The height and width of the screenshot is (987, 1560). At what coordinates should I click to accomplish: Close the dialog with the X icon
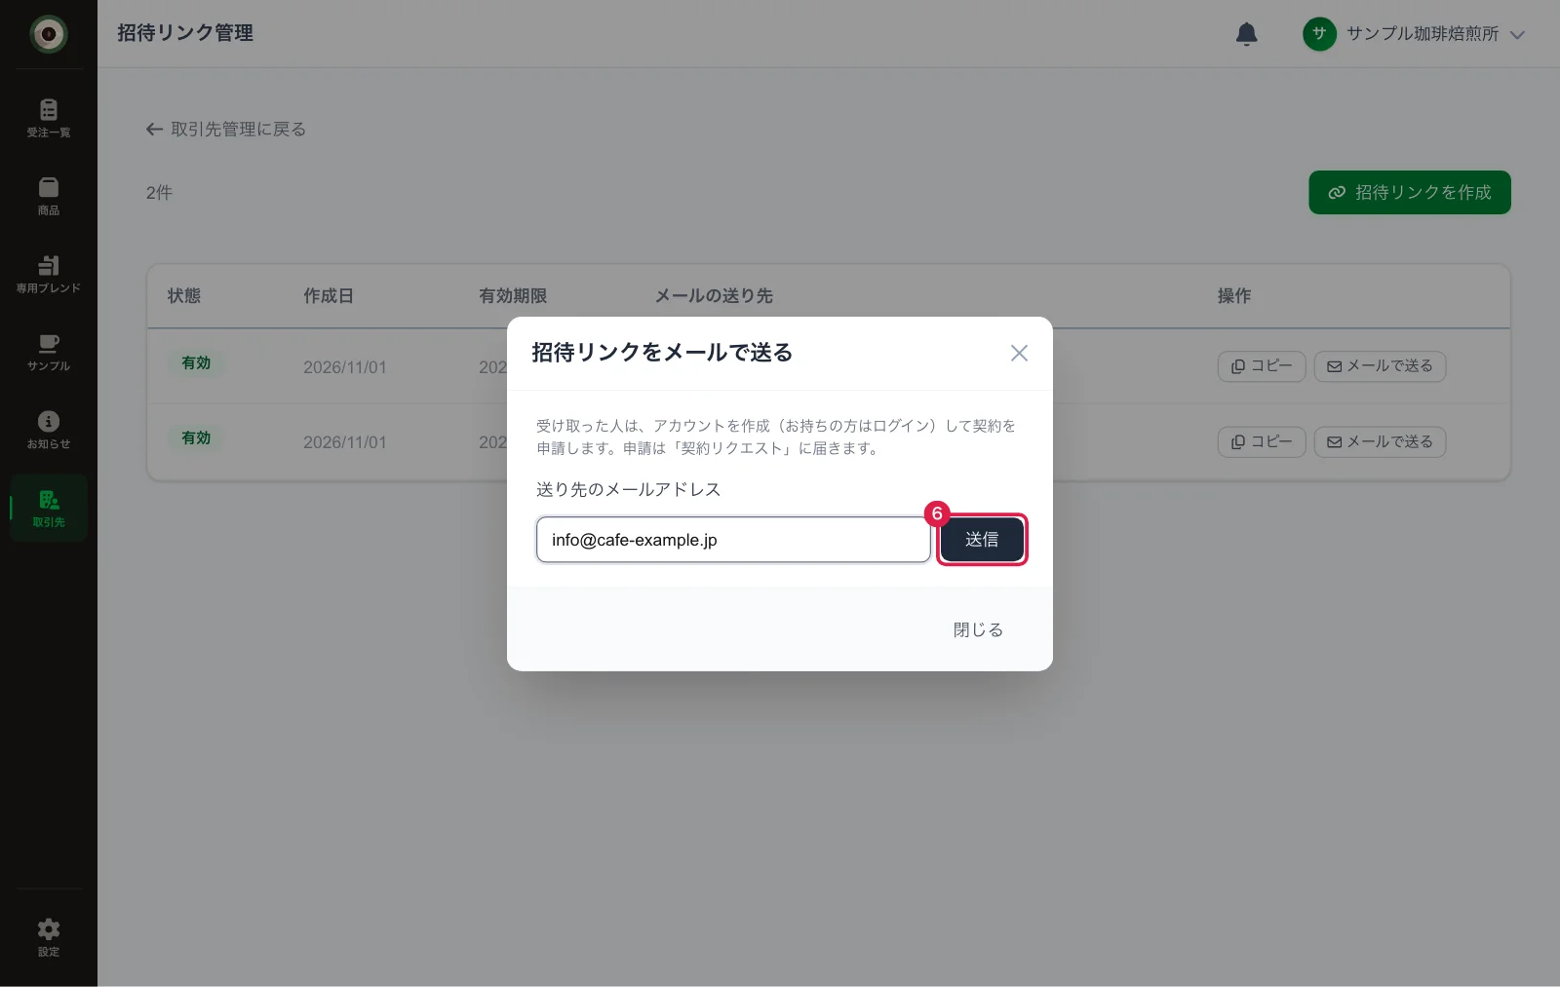[1019, 353]
